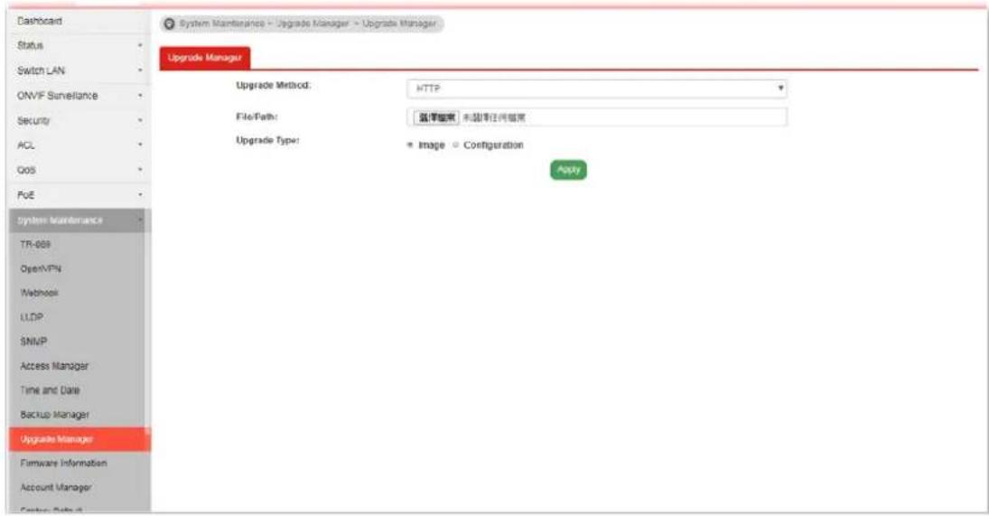Click the Upgrade Method label

click(273, 85)
